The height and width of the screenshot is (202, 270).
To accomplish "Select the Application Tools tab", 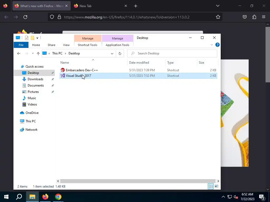I will 117,45.
